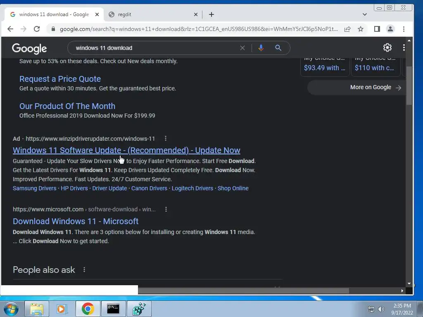Image resolution: width=423 pixels, height=317 pixels.
Task: Open Google quick settings gear
Action: click(387, 47)
